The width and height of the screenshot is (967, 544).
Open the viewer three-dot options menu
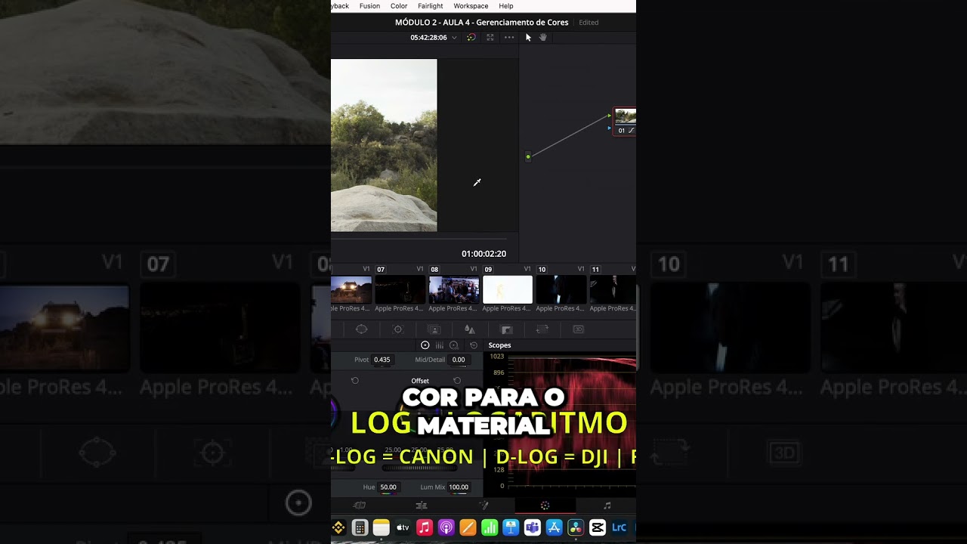509,37
